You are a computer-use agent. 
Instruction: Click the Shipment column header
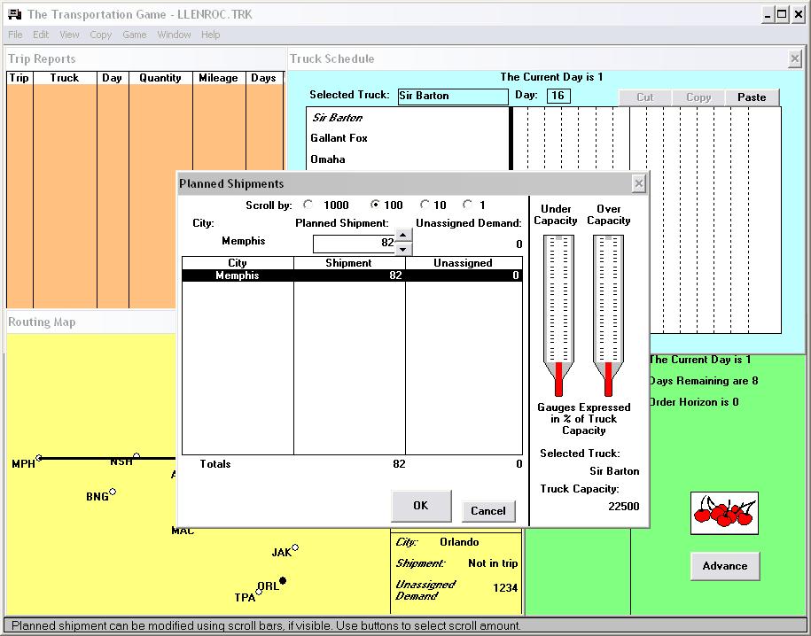[349, 263]
